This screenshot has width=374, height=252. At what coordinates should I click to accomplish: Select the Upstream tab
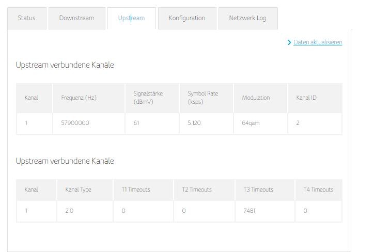(131, 18)
